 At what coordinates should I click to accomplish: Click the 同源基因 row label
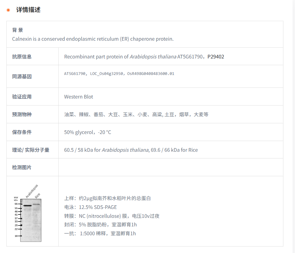[22, 76]
